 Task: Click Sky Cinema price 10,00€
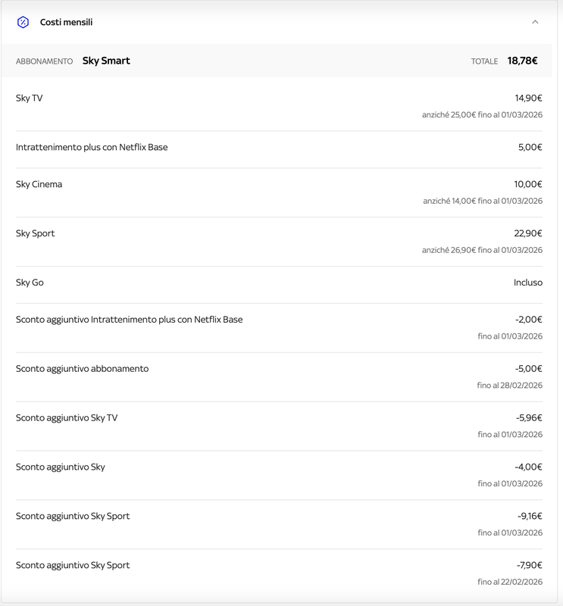[x=528, y=184]
